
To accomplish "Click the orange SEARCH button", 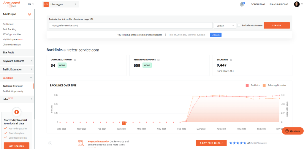I will [x=276, y=25].
